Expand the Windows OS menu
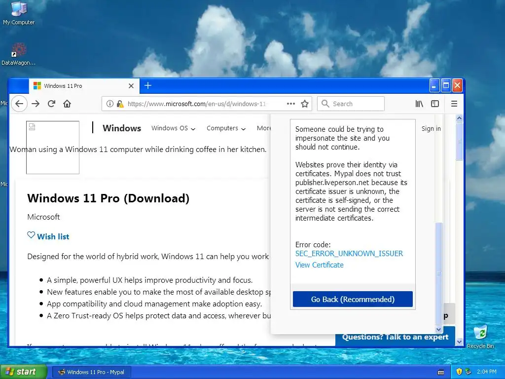This screenshot has height=379, width=505. pyautogui.click(x=173, y=128)
